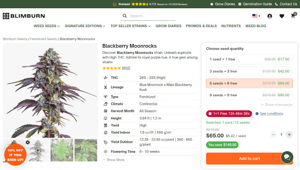View the third leaf thumbnail image

(62, 150)
